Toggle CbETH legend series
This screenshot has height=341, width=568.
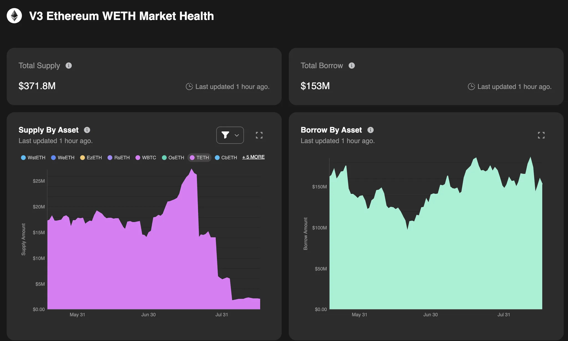click(226, 158)
